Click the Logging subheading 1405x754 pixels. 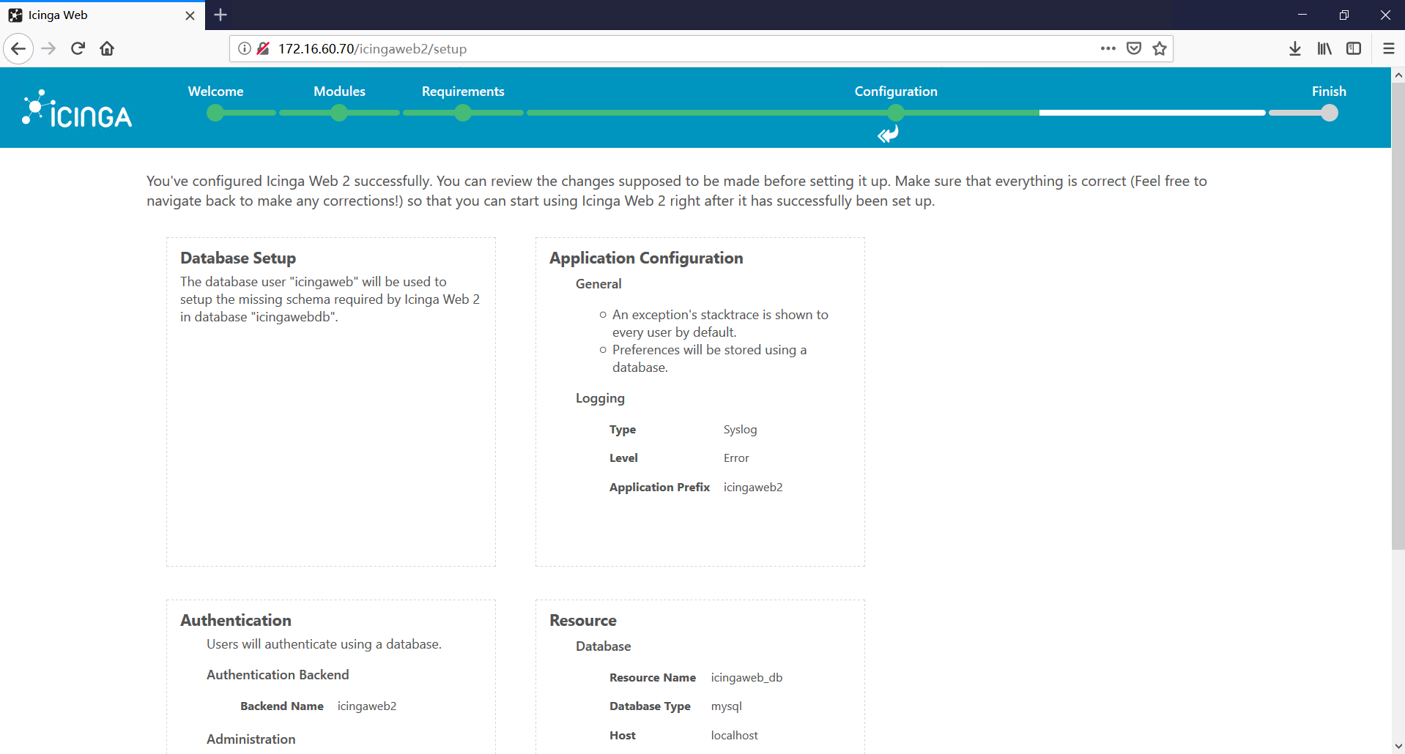[600, 398]
